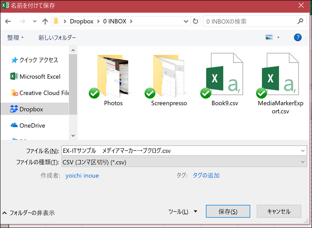Expand the chevron after 0 INBOX
Viewport: 312px width, 228px height.
coord(131,21)
